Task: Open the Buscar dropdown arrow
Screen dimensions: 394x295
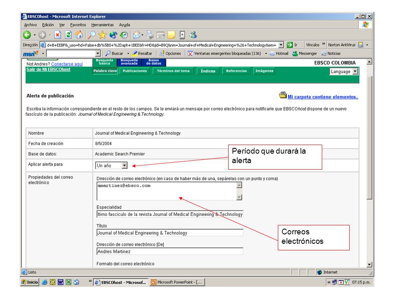Action: point(128,53)
